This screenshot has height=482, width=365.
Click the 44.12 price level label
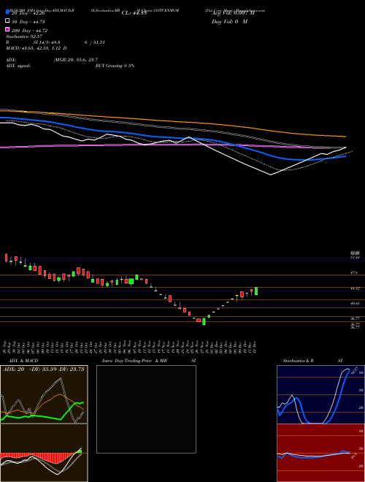355,288
